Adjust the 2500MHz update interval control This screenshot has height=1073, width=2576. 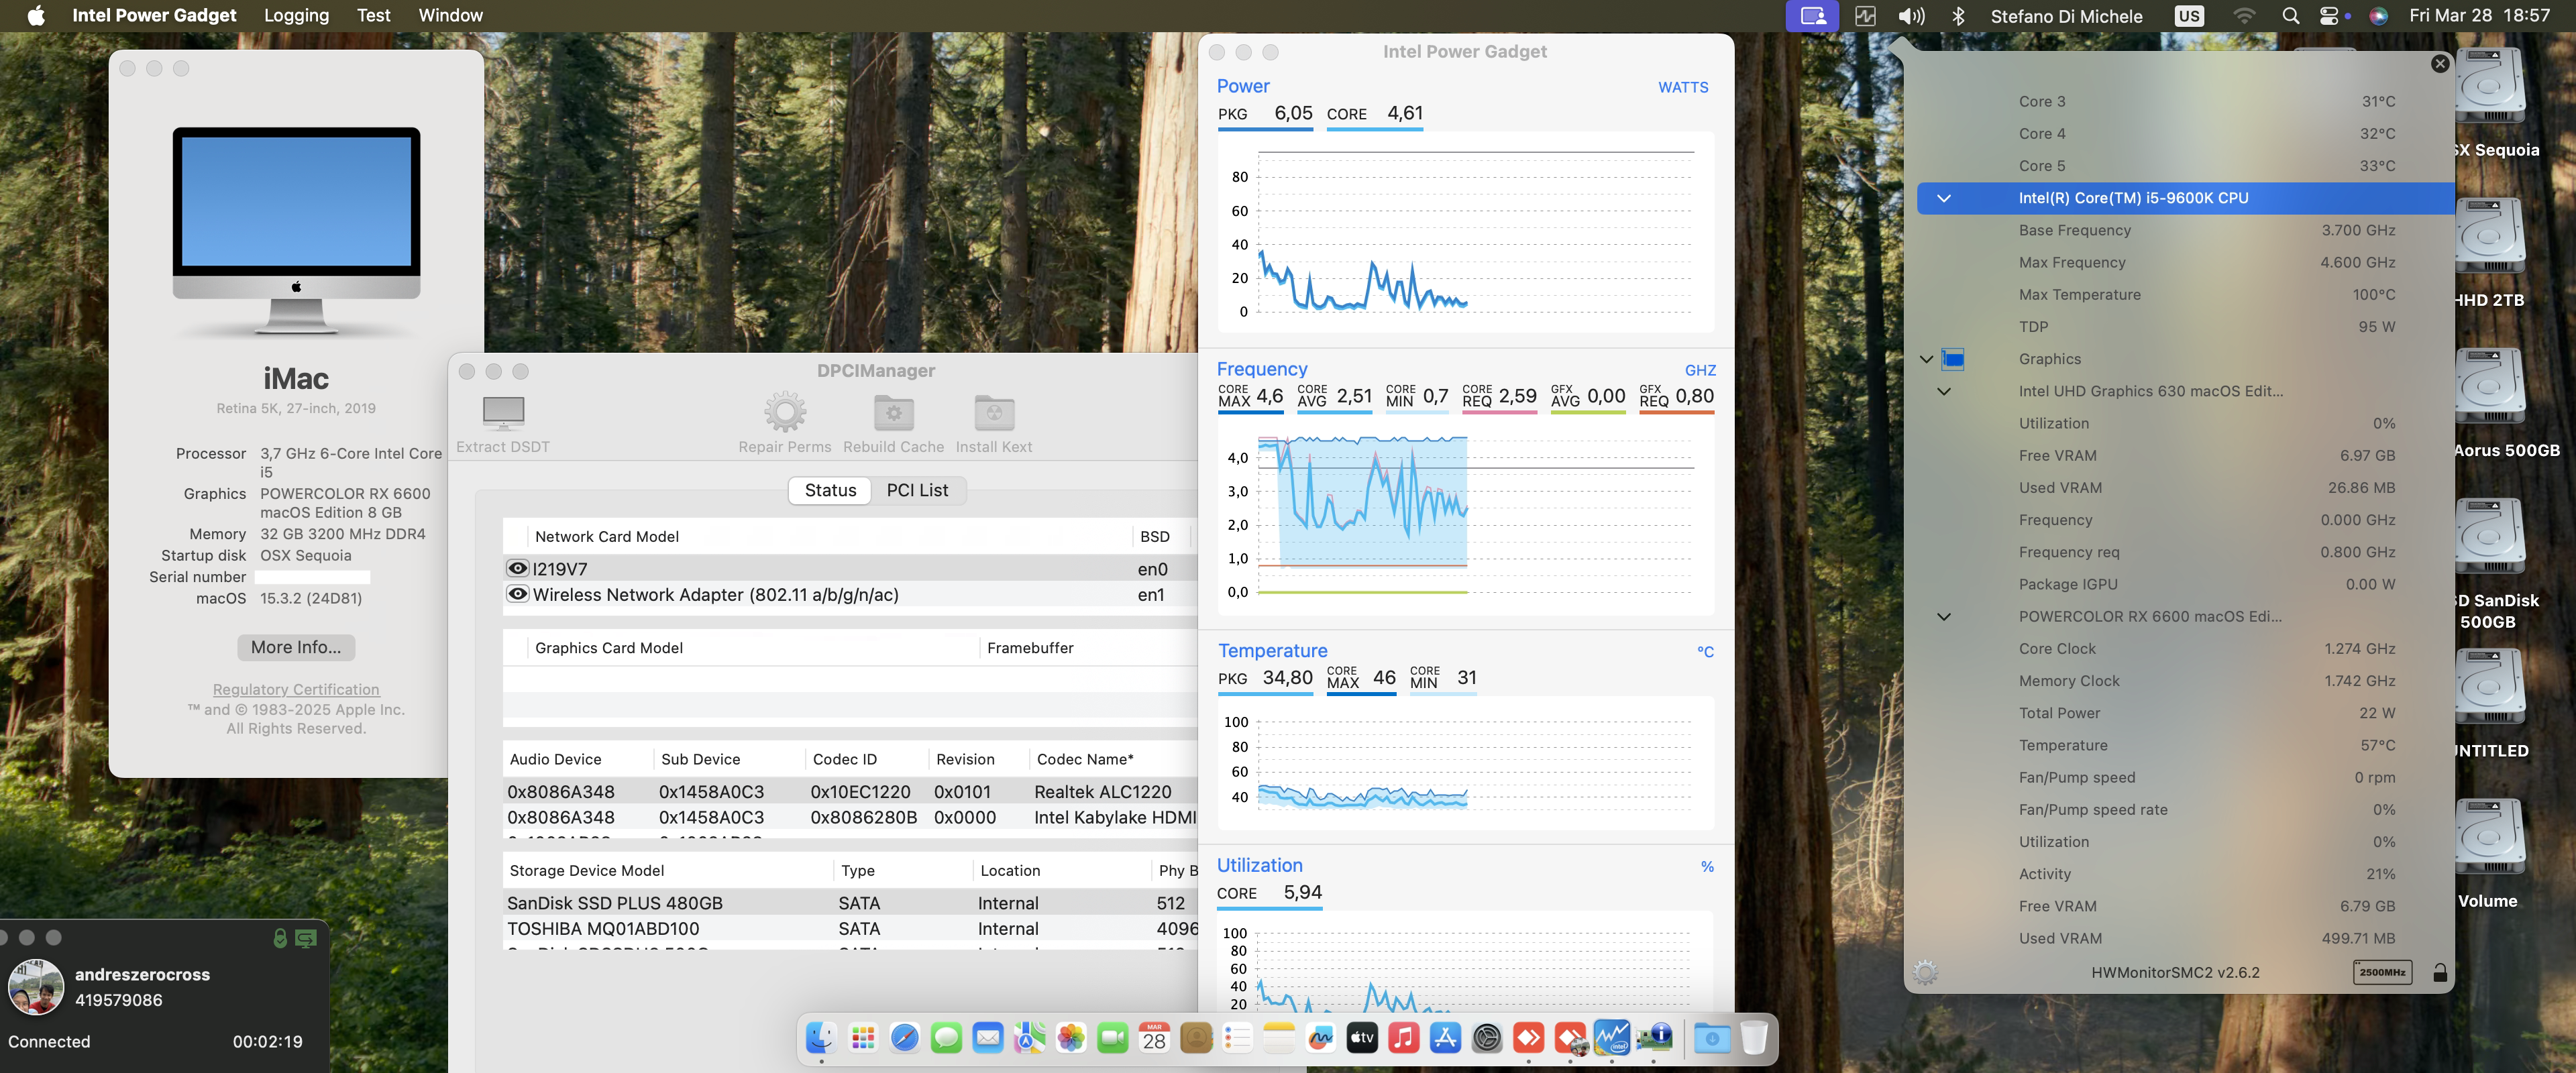2382,971
